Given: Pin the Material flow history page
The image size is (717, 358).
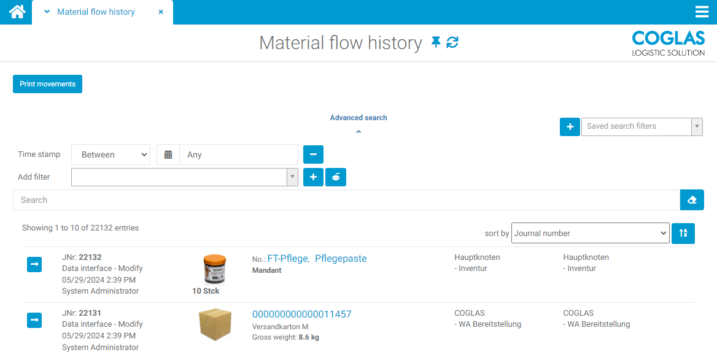Looking at the screenshot, I should [436, 42].
